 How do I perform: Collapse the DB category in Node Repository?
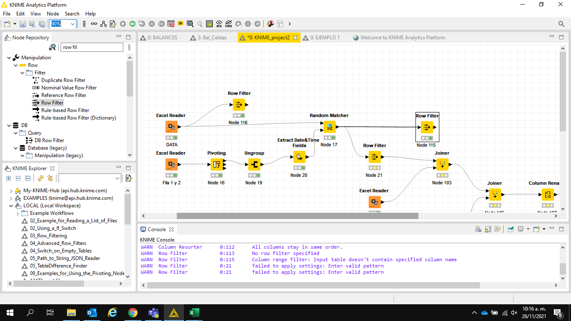point(9,125)
